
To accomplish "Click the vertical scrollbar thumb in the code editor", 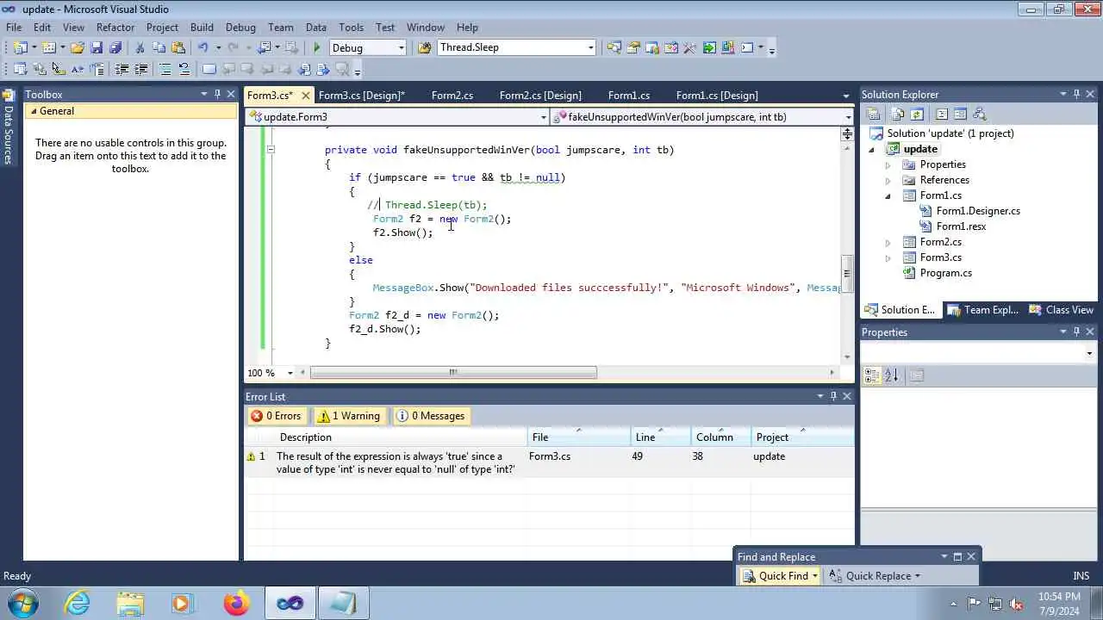I will [847, 274].
